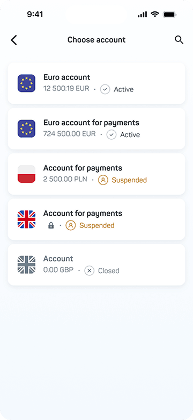Tap the Suspended user icon on PLN account
This screenshot has height=420, width=193.
(103, 180)
